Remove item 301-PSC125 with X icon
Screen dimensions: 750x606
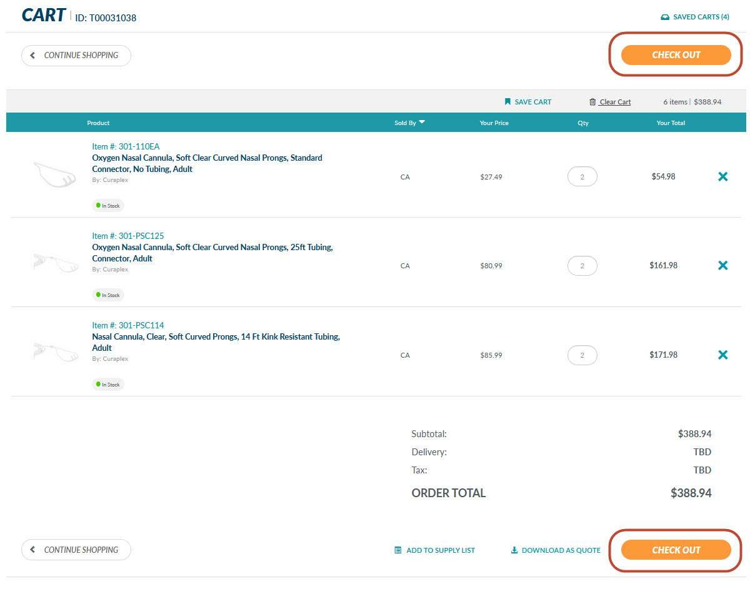click(722, 266)
